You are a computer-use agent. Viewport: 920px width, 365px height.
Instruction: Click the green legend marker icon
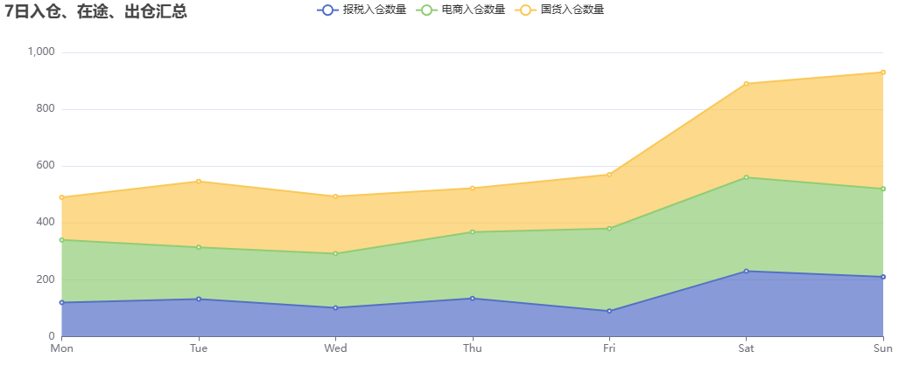(x=426, y=10)
